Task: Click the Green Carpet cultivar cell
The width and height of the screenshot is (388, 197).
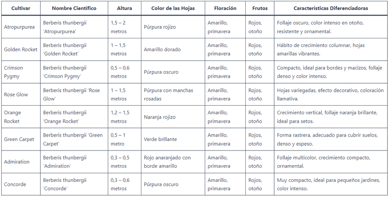Action: point(19,139)
